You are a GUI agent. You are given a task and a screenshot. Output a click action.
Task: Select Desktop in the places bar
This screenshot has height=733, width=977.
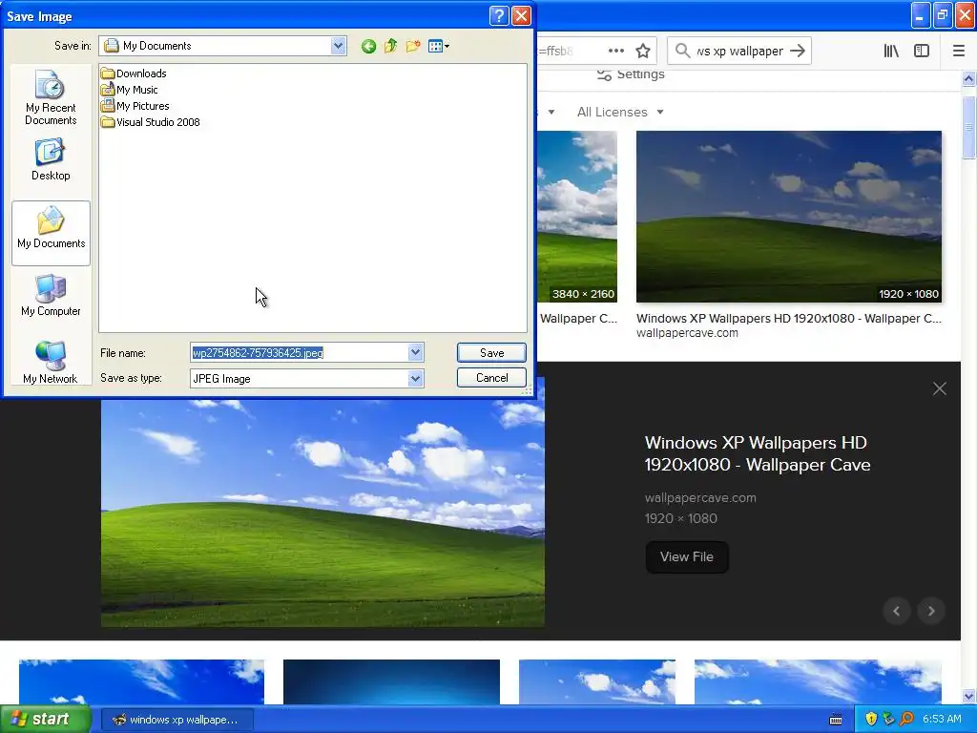point(51,160)
